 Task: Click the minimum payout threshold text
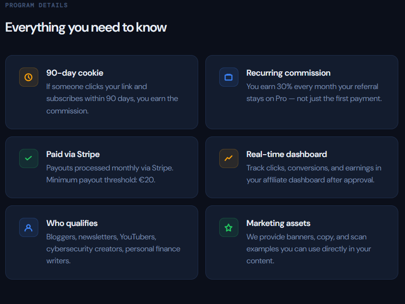coord(101,180)
